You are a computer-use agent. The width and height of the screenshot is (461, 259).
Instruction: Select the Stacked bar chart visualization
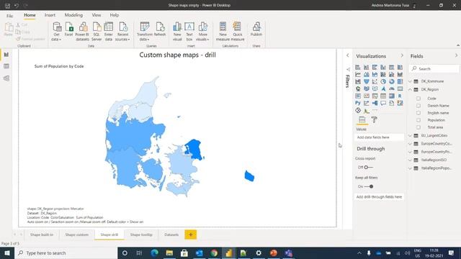coord(358,68)
